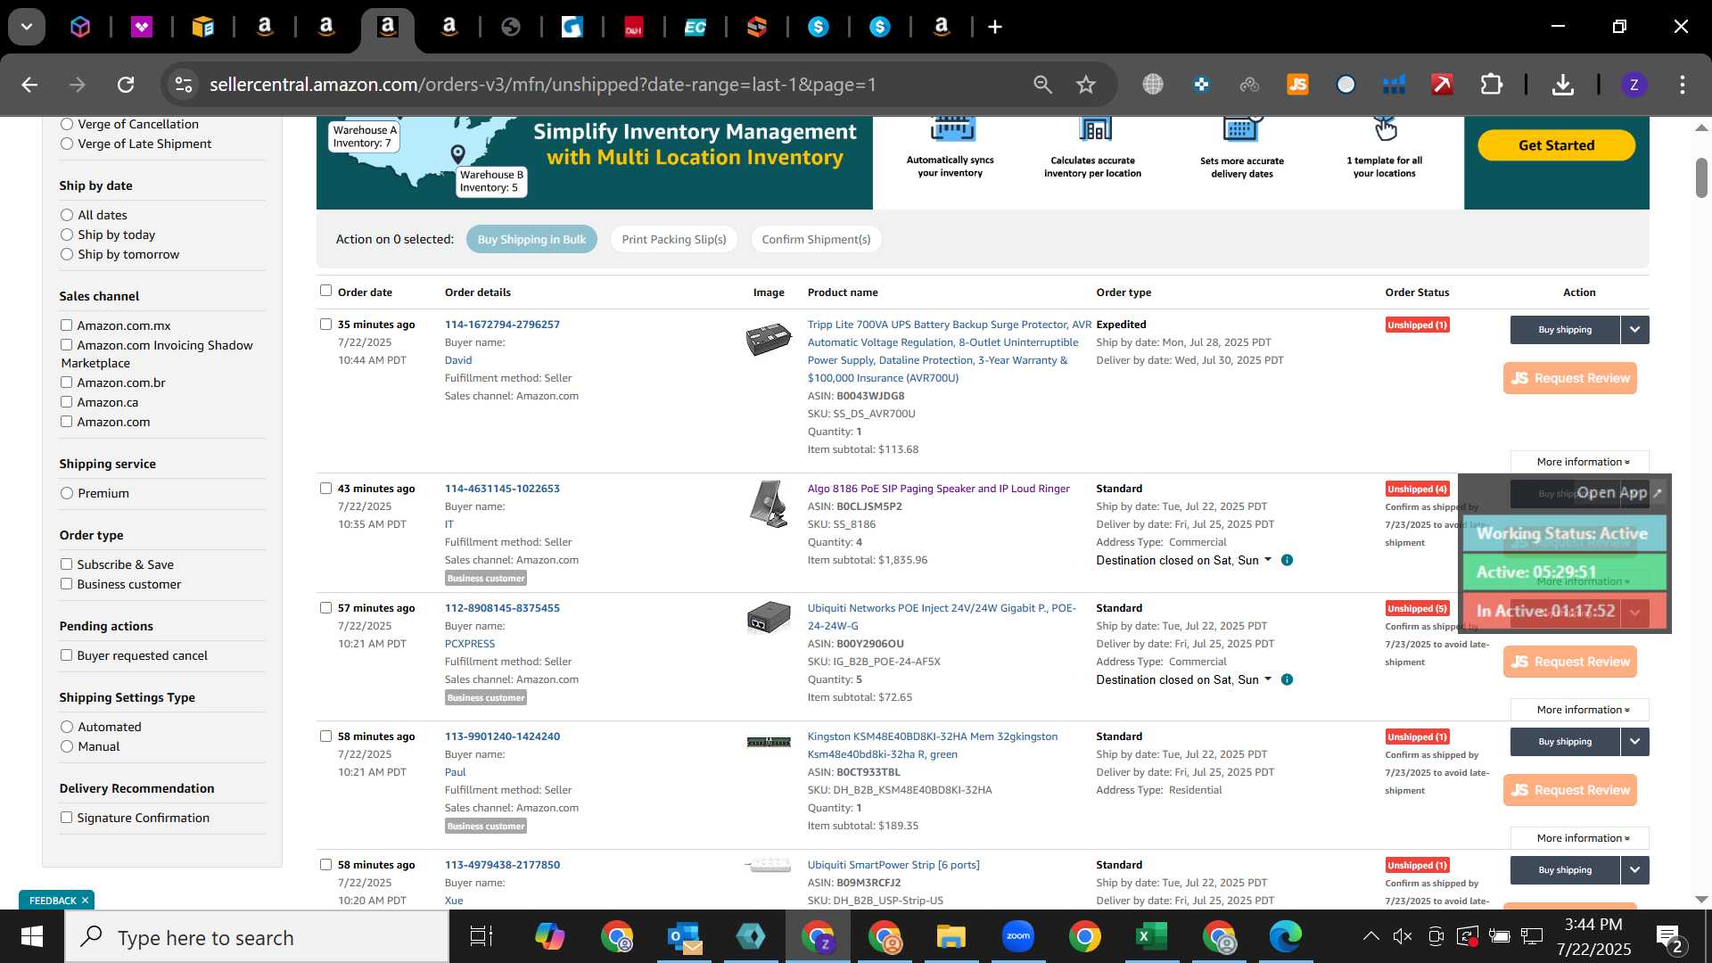This screenshot has height=963, width=1712.
Task: Open the tab search chevron button
Action: coord(27,27)
